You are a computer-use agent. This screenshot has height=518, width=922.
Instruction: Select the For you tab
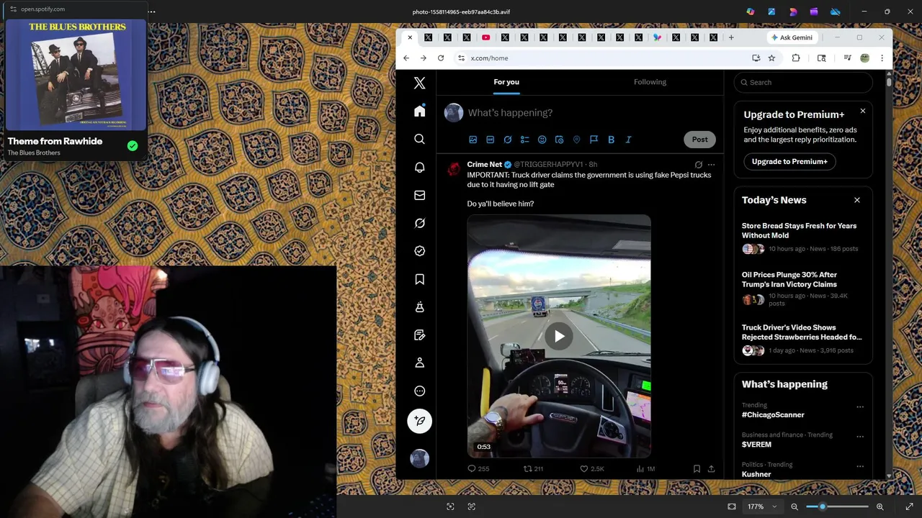[x=506, y=82]
